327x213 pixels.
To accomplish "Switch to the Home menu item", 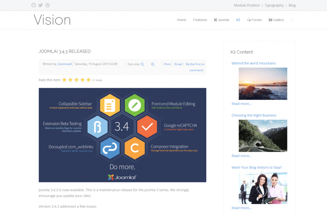I will point(181,20).
